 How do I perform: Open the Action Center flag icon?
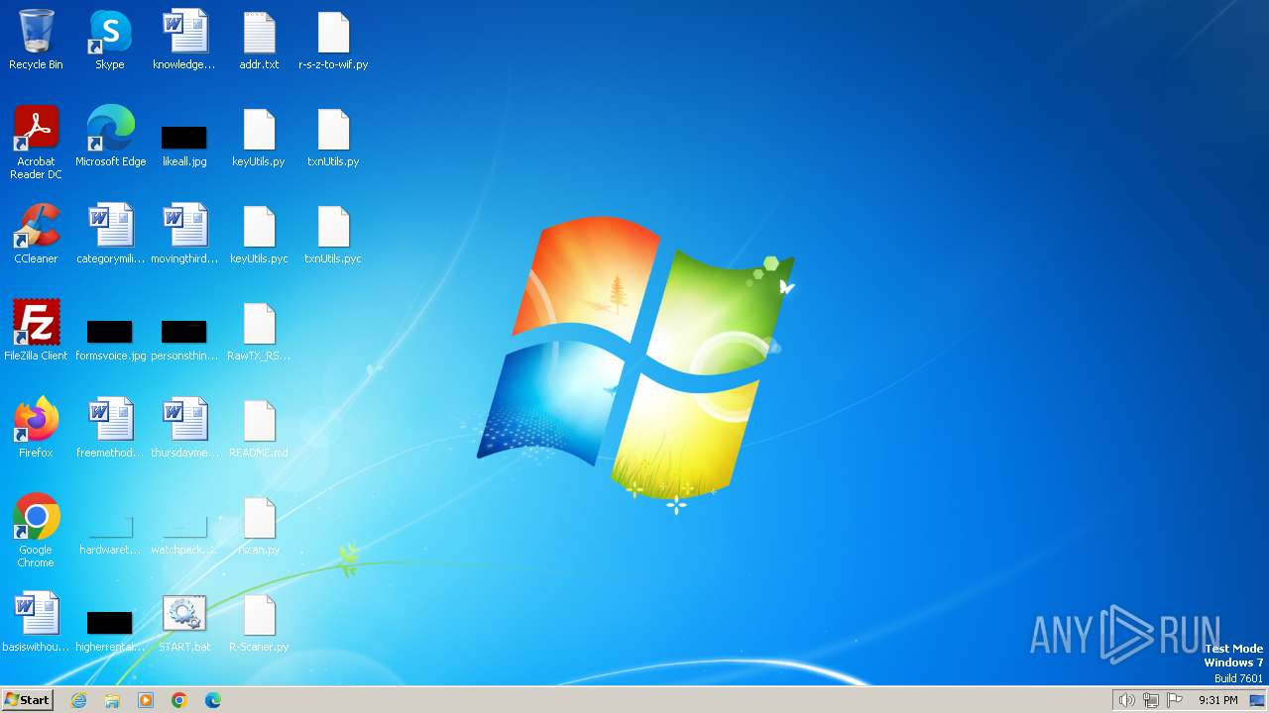tap(1175, 700)
